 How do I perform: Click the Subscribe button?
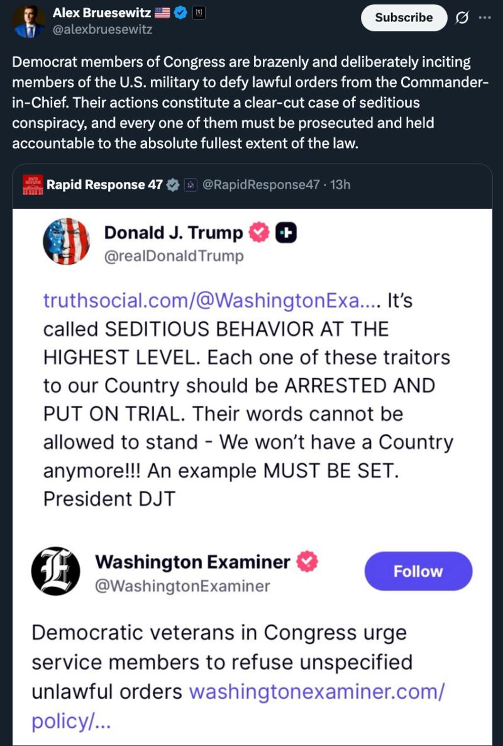[x=403, y=18]
